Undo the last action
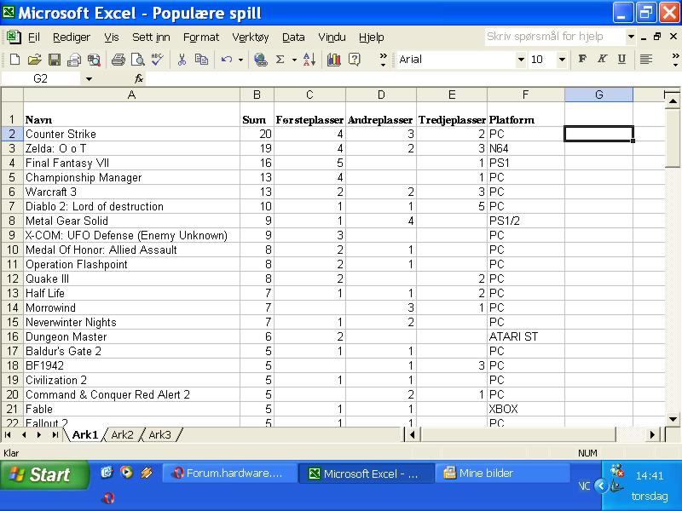Image resolution: width=682 pixels, height=511 pixels. coord(226,60)
